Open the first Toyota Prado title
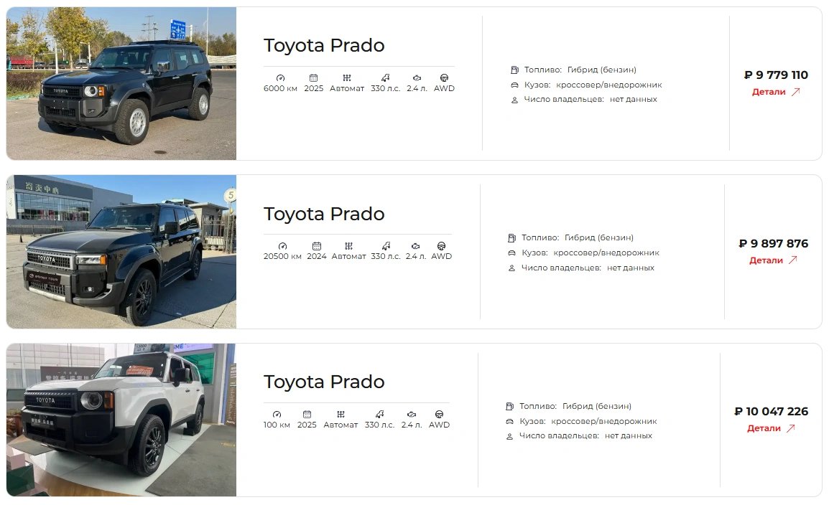This screenshot has height=505, width=829. [324, 46]
